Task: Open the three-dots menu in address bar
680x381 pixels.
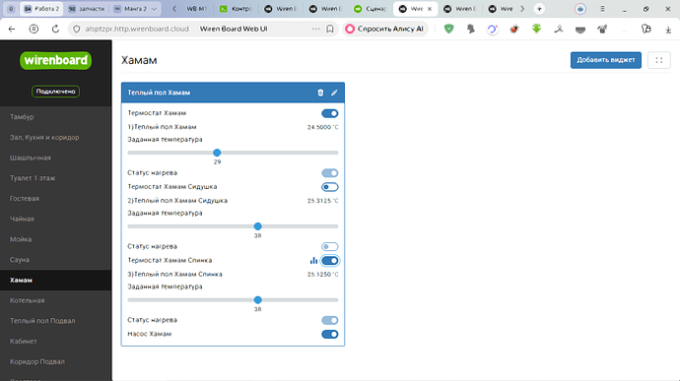Action: pos(315,29)
